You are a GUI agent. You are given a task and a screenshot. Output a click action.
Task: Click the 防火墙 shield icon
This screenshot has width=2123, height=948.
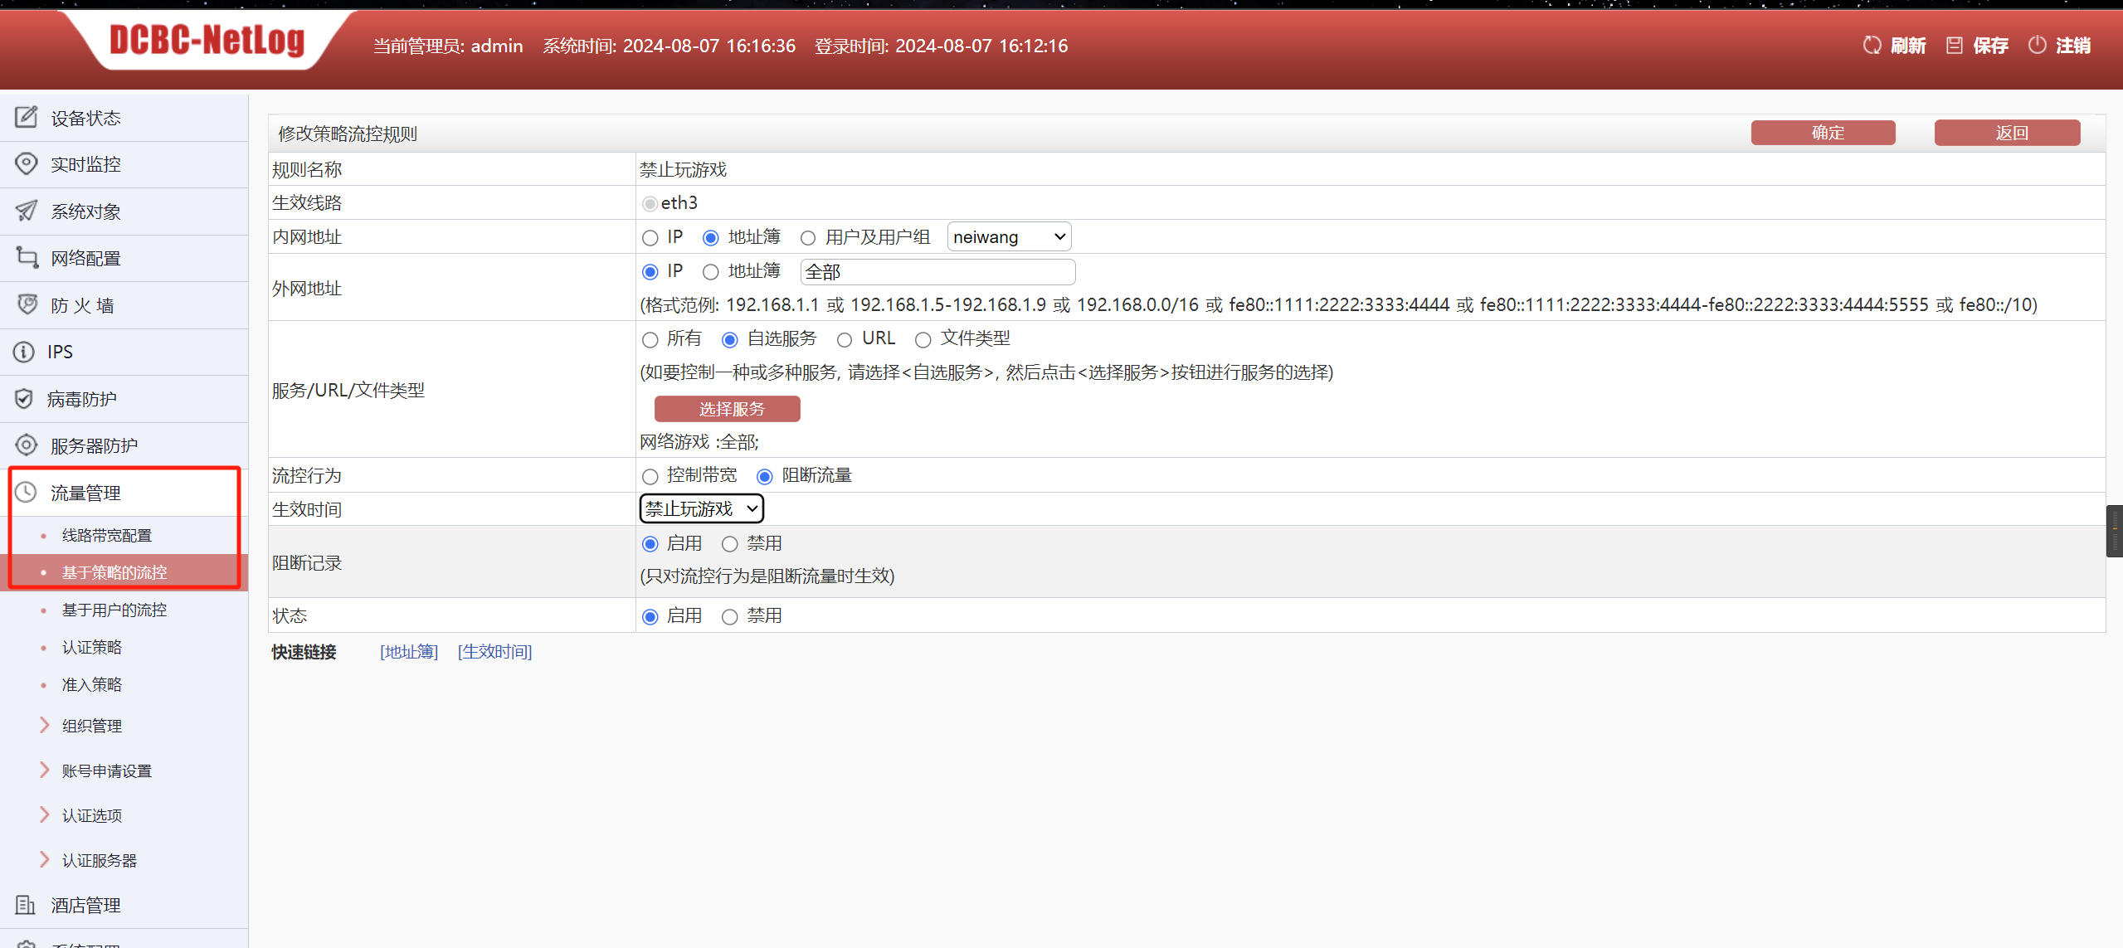pyautogui.click(x=26, y=304)
